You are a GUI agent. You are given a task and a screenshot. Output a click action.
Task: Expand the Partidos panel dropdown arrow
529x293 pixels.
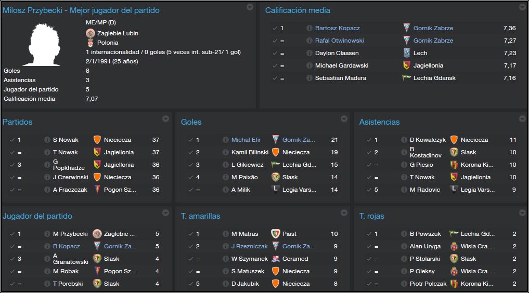click(165, 119)
